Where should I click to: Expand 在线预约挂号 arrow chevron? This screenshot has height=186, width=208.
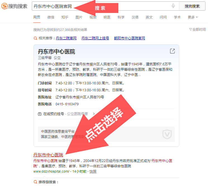click(x=94, y=114)
